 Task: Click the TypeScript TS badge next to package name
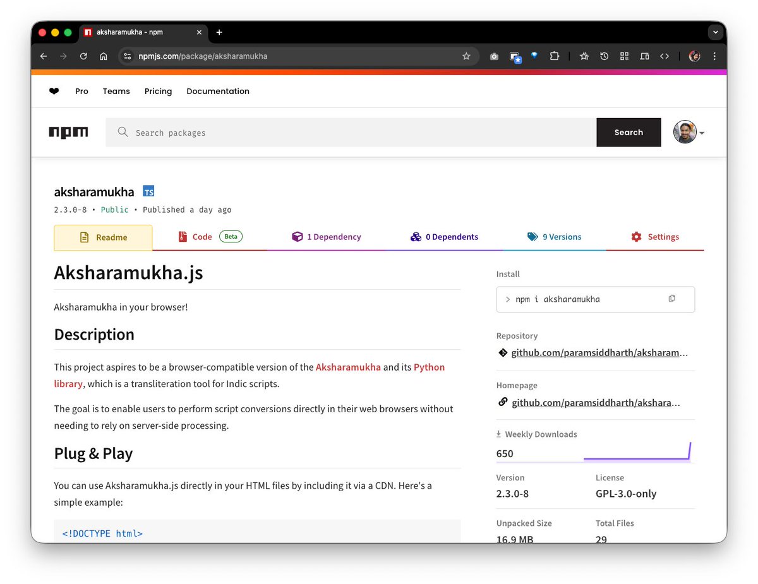coord(148,191)
